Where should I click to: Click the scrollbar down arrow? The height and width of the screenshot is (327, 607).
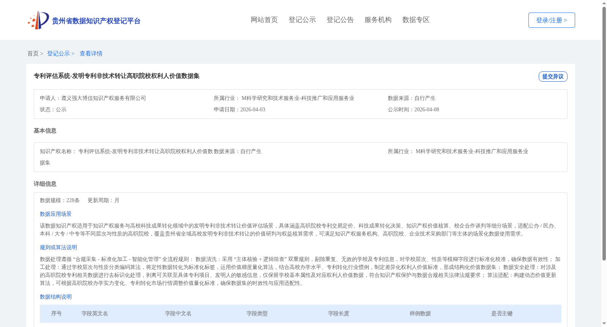coord(604,324)
